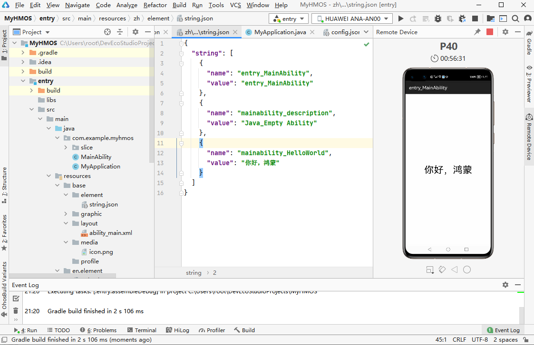Select ability_main.xml in the project tree

tap(110, 233)
